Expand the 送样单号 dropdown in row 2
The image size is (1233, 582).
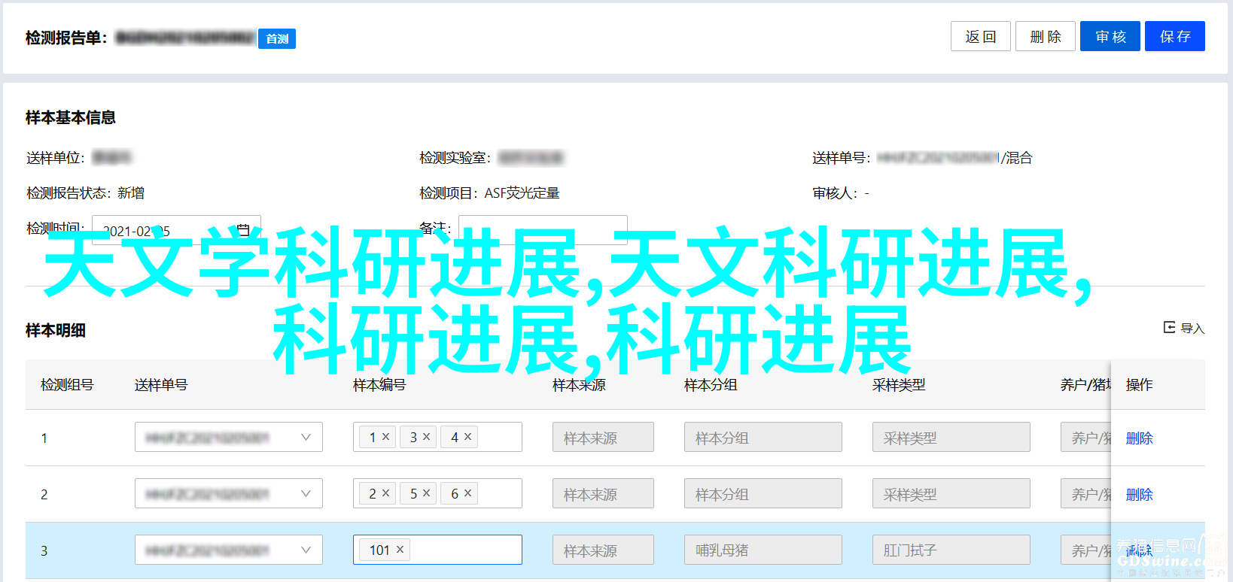point(306,493)
